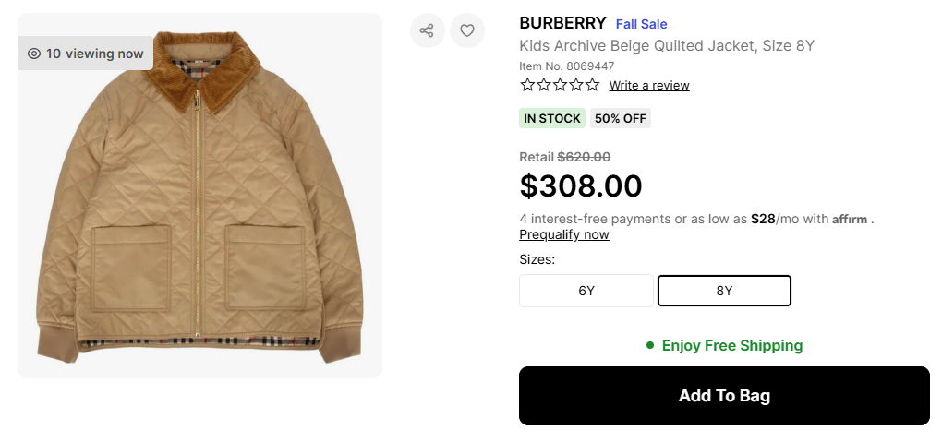Click the BURBERRY brand name

pos(562,23)
